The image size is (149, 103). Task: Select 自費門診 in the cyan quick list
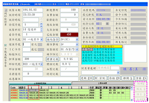pyautogui.click(x=99, y=49)
